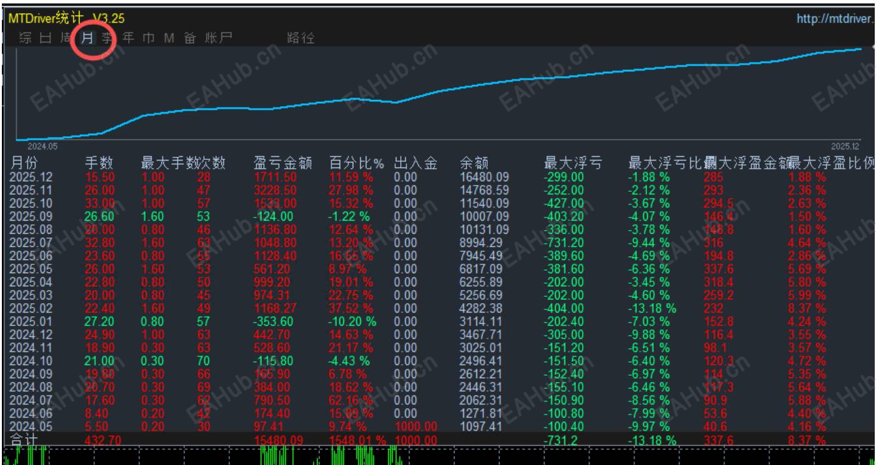This screenshot has width=876, height=465.
Task: Switch to the 备 tab
Action: pos(189,38)
